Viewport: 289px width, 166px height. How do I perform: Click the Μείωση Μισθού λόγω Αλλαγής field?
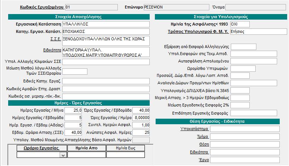[75, 71]
